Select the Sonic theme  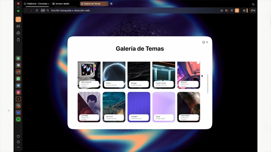point(114,75)
